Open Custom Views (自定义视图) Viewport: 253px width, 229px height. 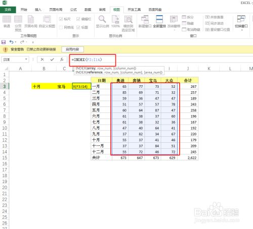(47, 22)
